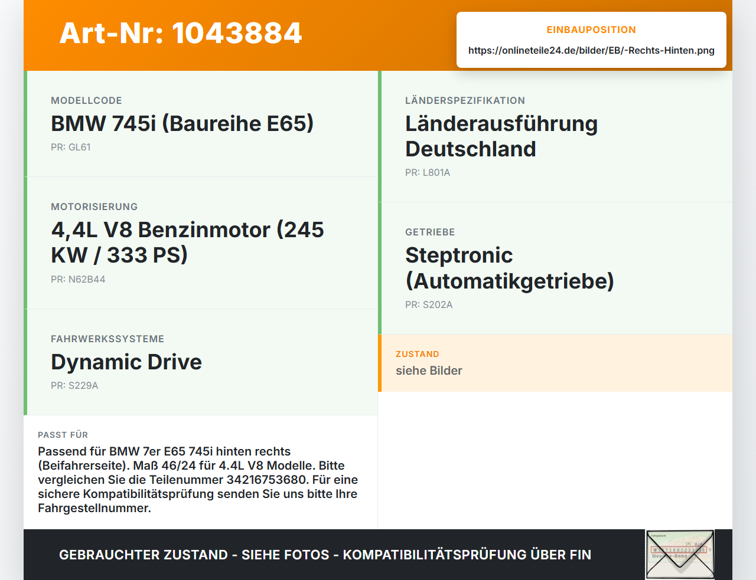Select the Länderausführung Deutschland card
The image size is (756, 580).
click(555, 137)
